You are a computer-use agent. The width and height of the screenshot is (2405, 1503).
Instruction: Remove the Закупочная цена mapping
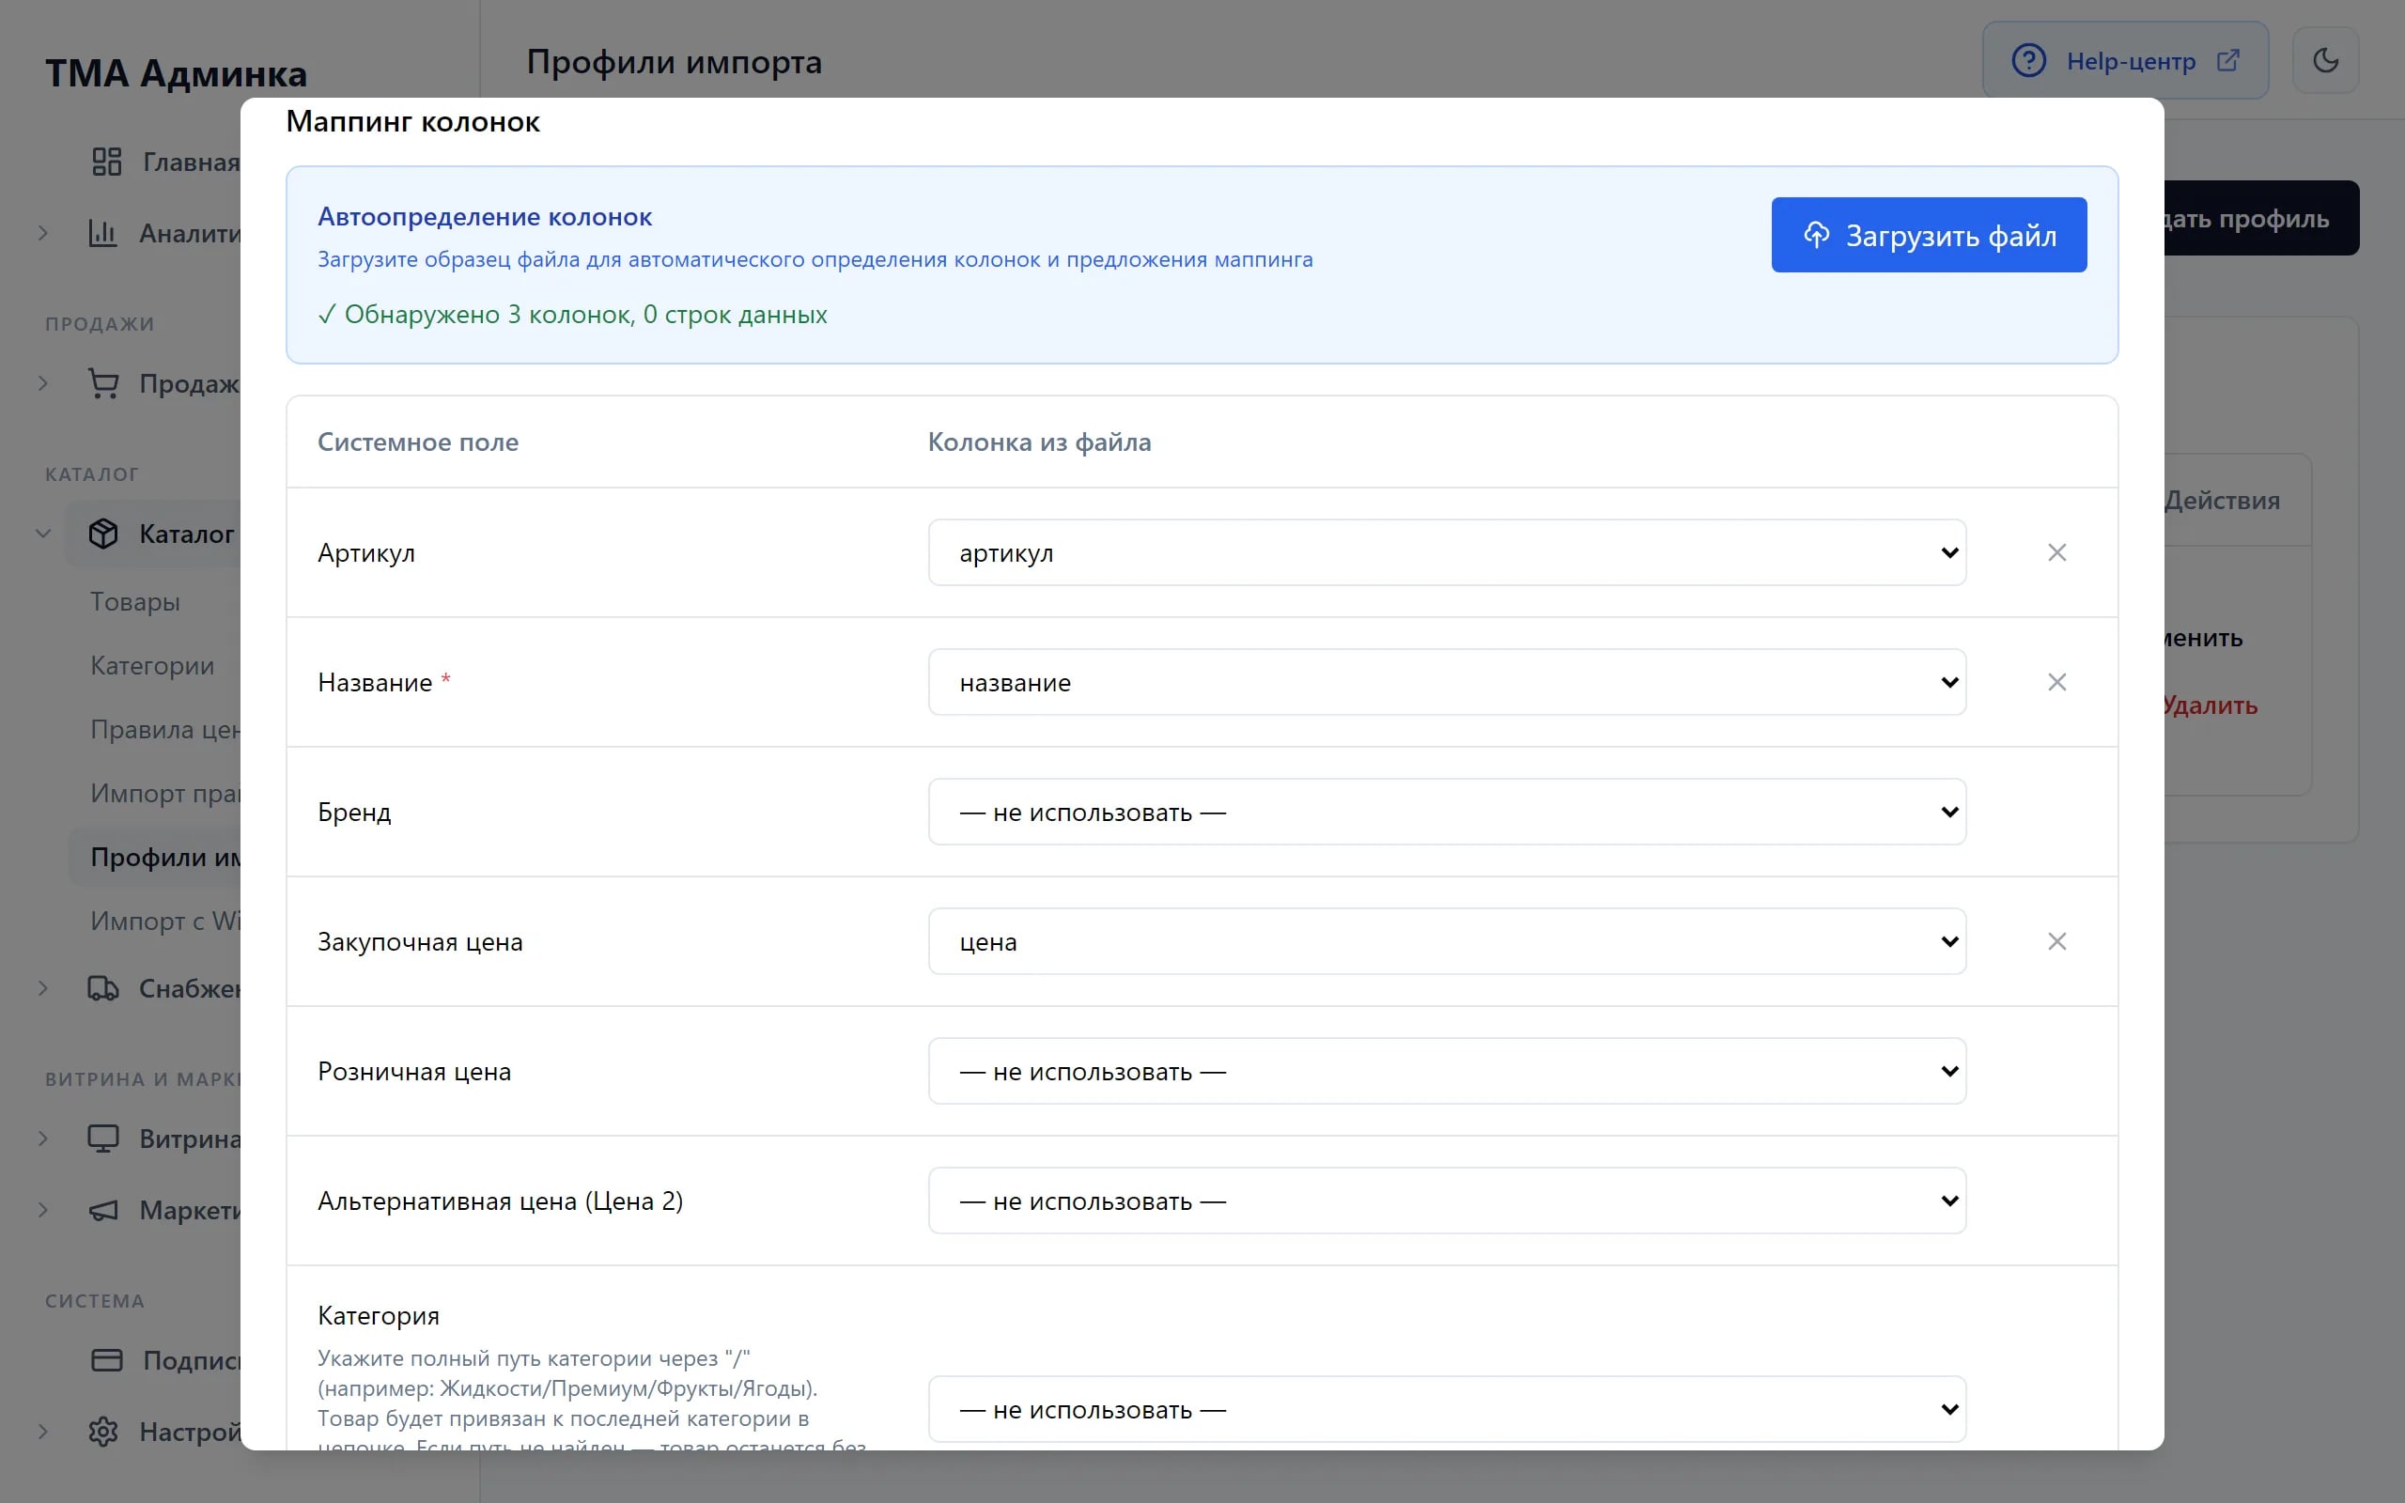click(2056, 941)
